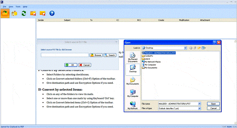237x128 pixels.
Task: Click the Back navigation icon in Open dialog
Action: (x=191, y=48)
